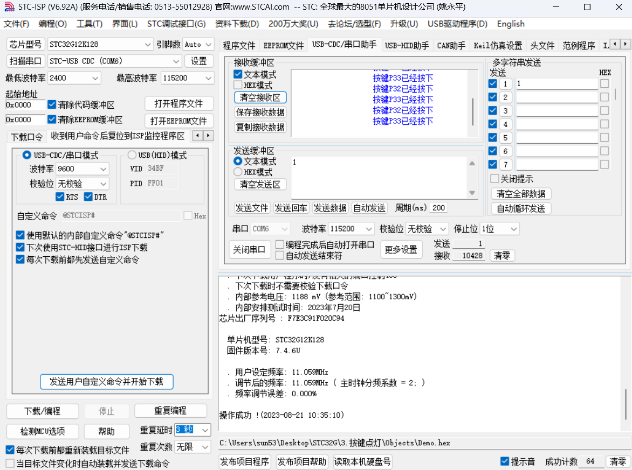632x470 pixels.
Task: Click 清零 next to 成功计数
Action: point(618,461)
